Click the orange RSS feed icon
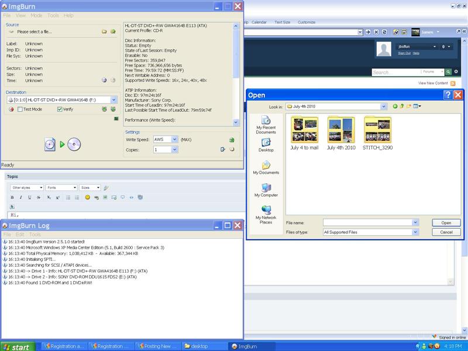 click(x=453, y=83)
